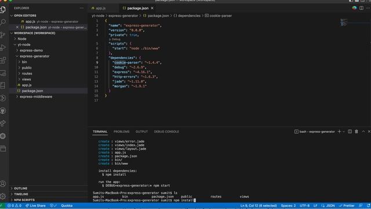The width and height of the screenshot is (371, 209).
Task: Open the Run and Debug view icon
Action: [x=3, y=48]
